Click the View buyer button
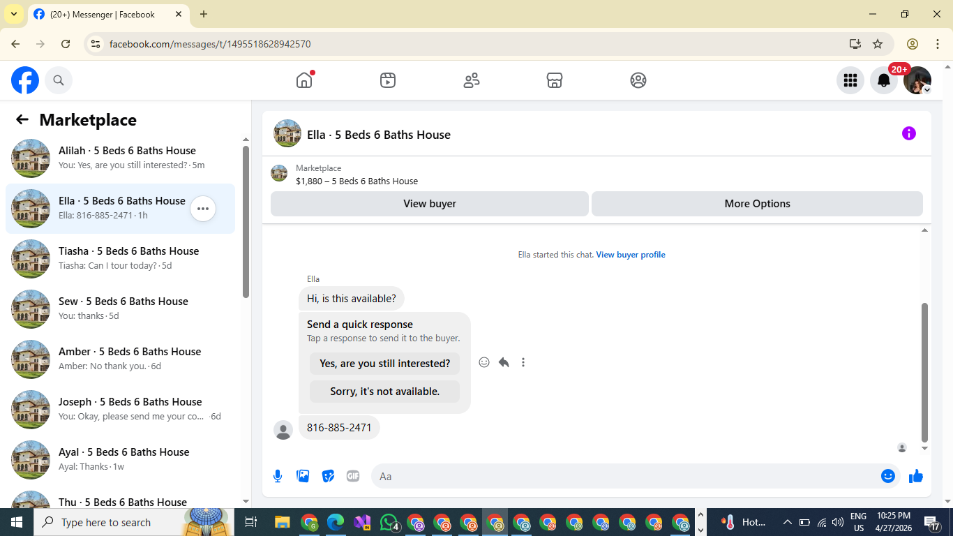 click(x=430, y=204)
